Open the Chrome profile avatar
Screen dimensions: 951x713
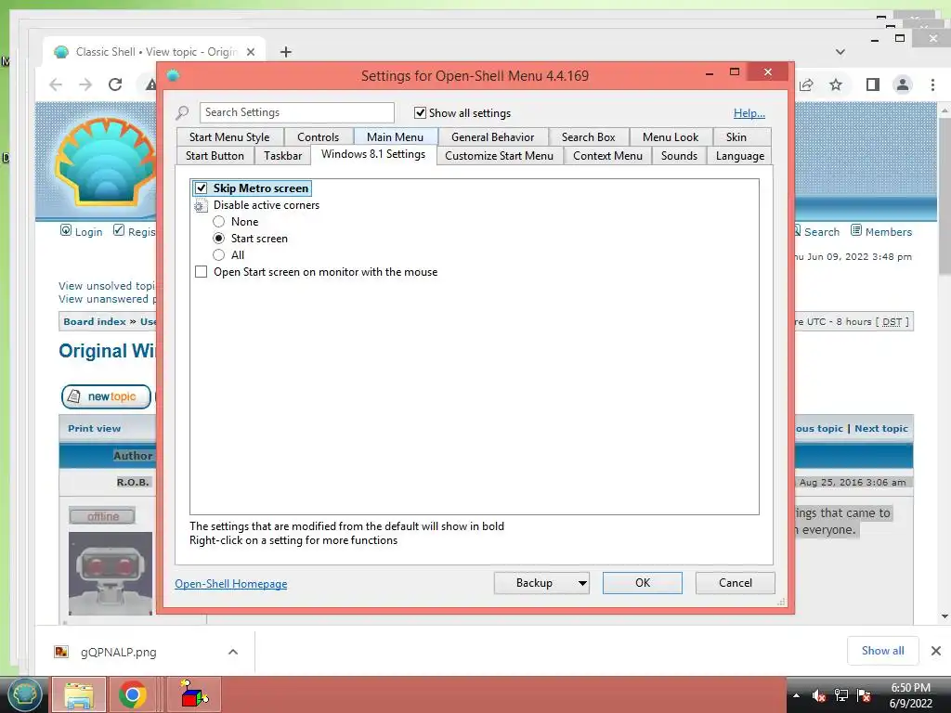click(x=903, y=84)
